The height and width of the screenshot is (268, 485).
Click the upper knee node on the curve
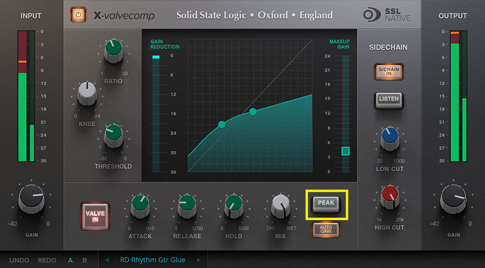click(253, 112)
